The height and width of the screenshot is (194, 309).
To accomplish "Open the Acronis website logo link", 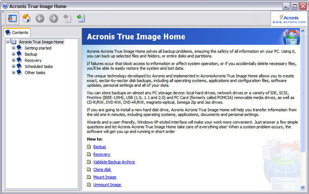I will coord(289,19).
